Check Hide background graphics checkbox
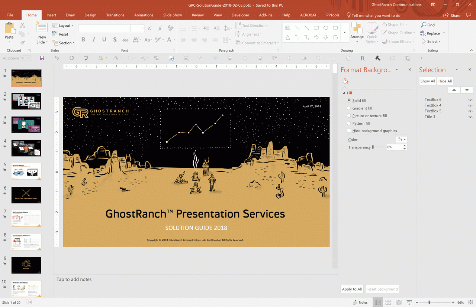The width and height of the screenshot is (476, 307). click(349, 131)
